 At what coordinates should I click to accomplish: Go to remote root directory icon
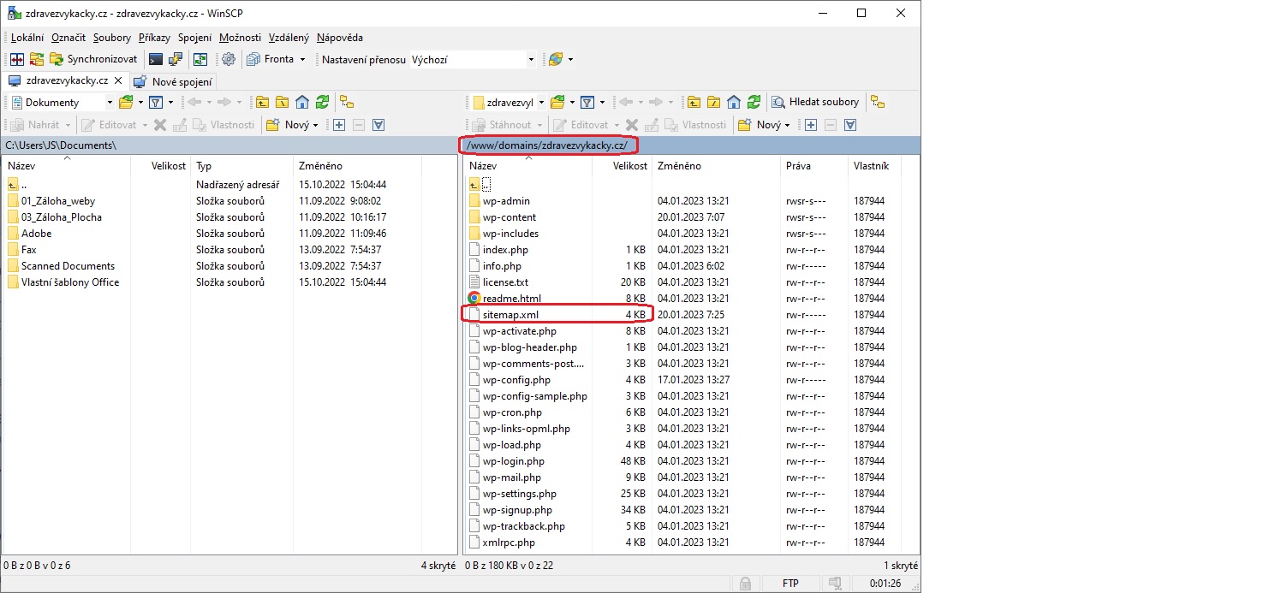pos(713,102)
